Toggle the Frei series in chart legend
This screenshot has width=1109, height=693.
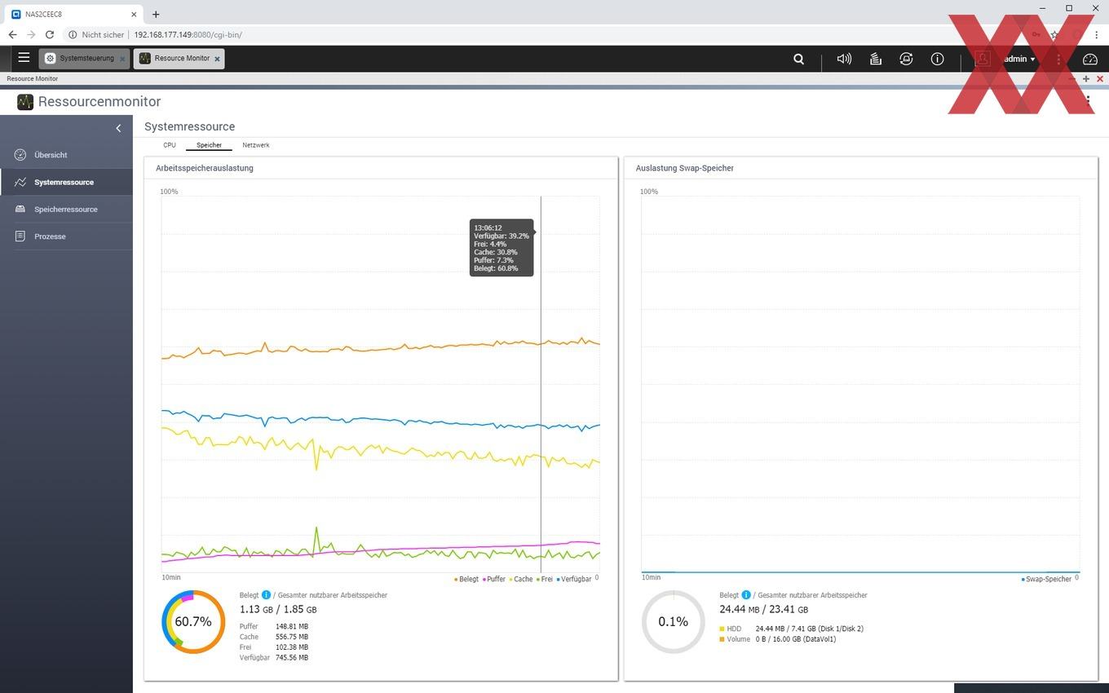pyautogui.click(x=544, y=579)
